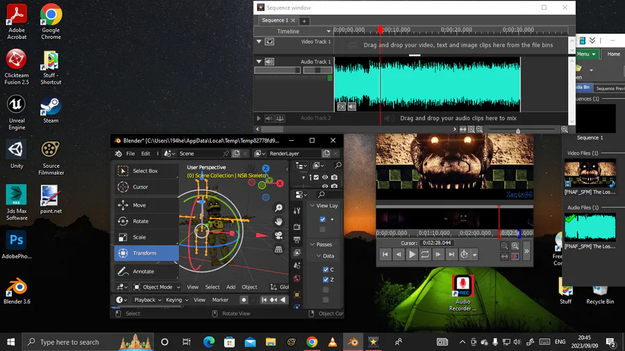Pick the Rotate tool in Blender
The image size is (625, 351).
click(146, 221)
